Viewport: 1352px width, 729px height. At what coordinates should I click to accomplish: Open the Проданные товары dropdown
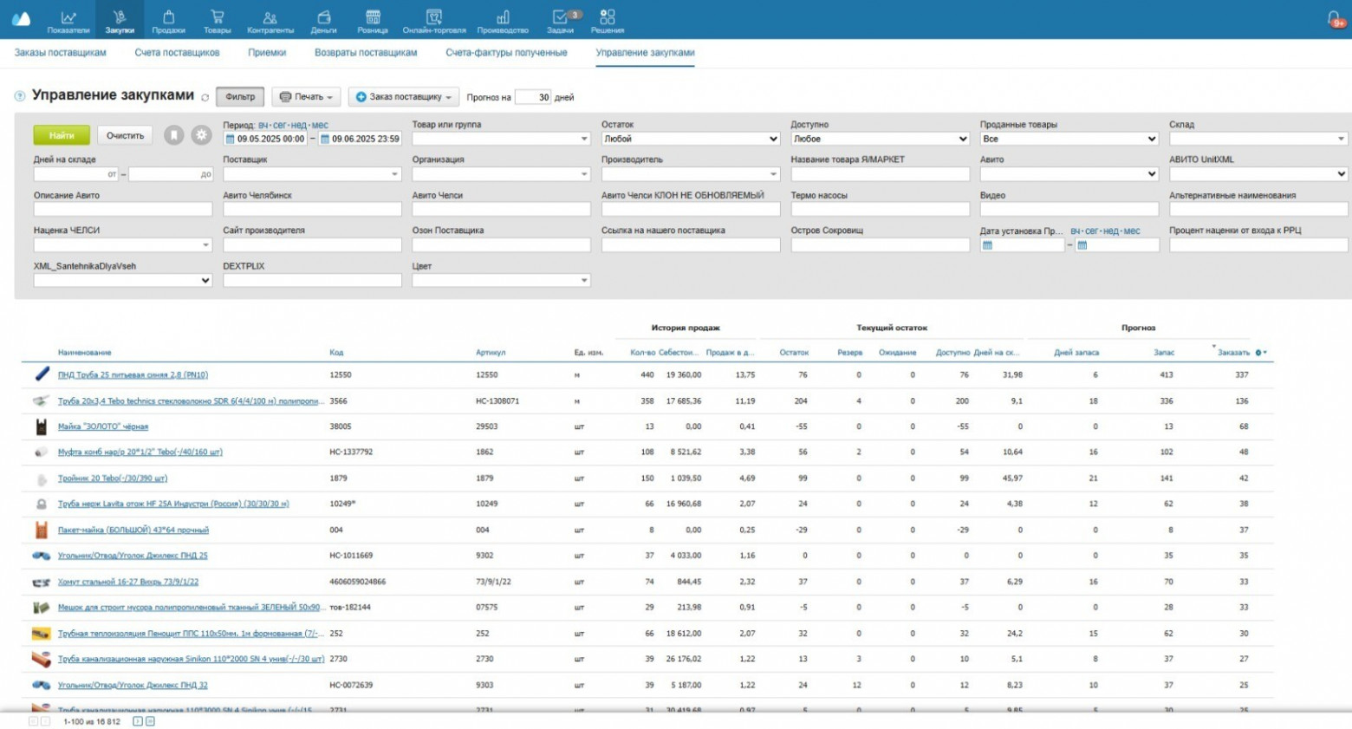click(1069, 139)
